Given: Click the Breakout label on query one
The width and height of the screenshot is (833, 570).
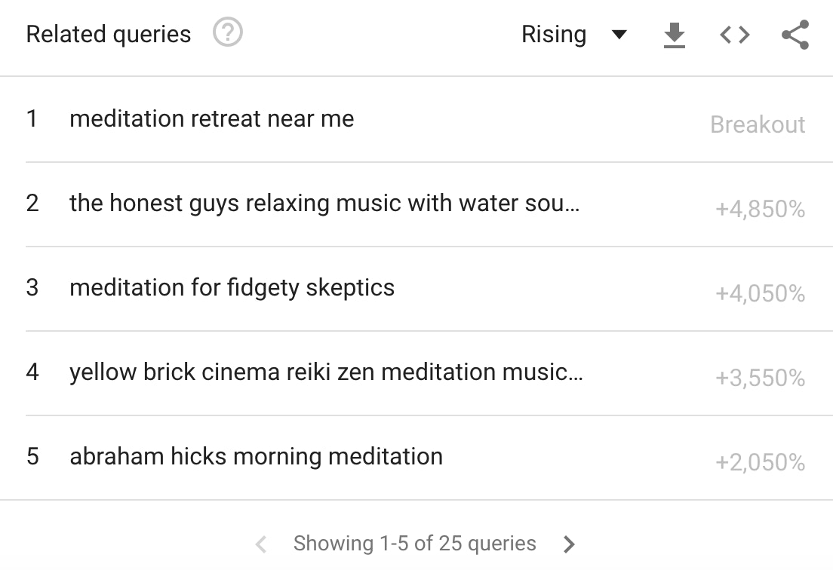Looking at the screenshot, I should [758, 124].
